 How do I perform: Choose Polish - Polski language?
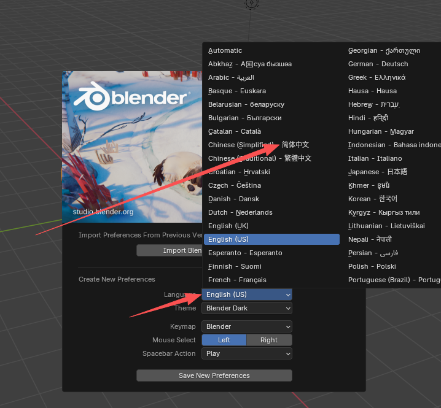click(392, 266)
